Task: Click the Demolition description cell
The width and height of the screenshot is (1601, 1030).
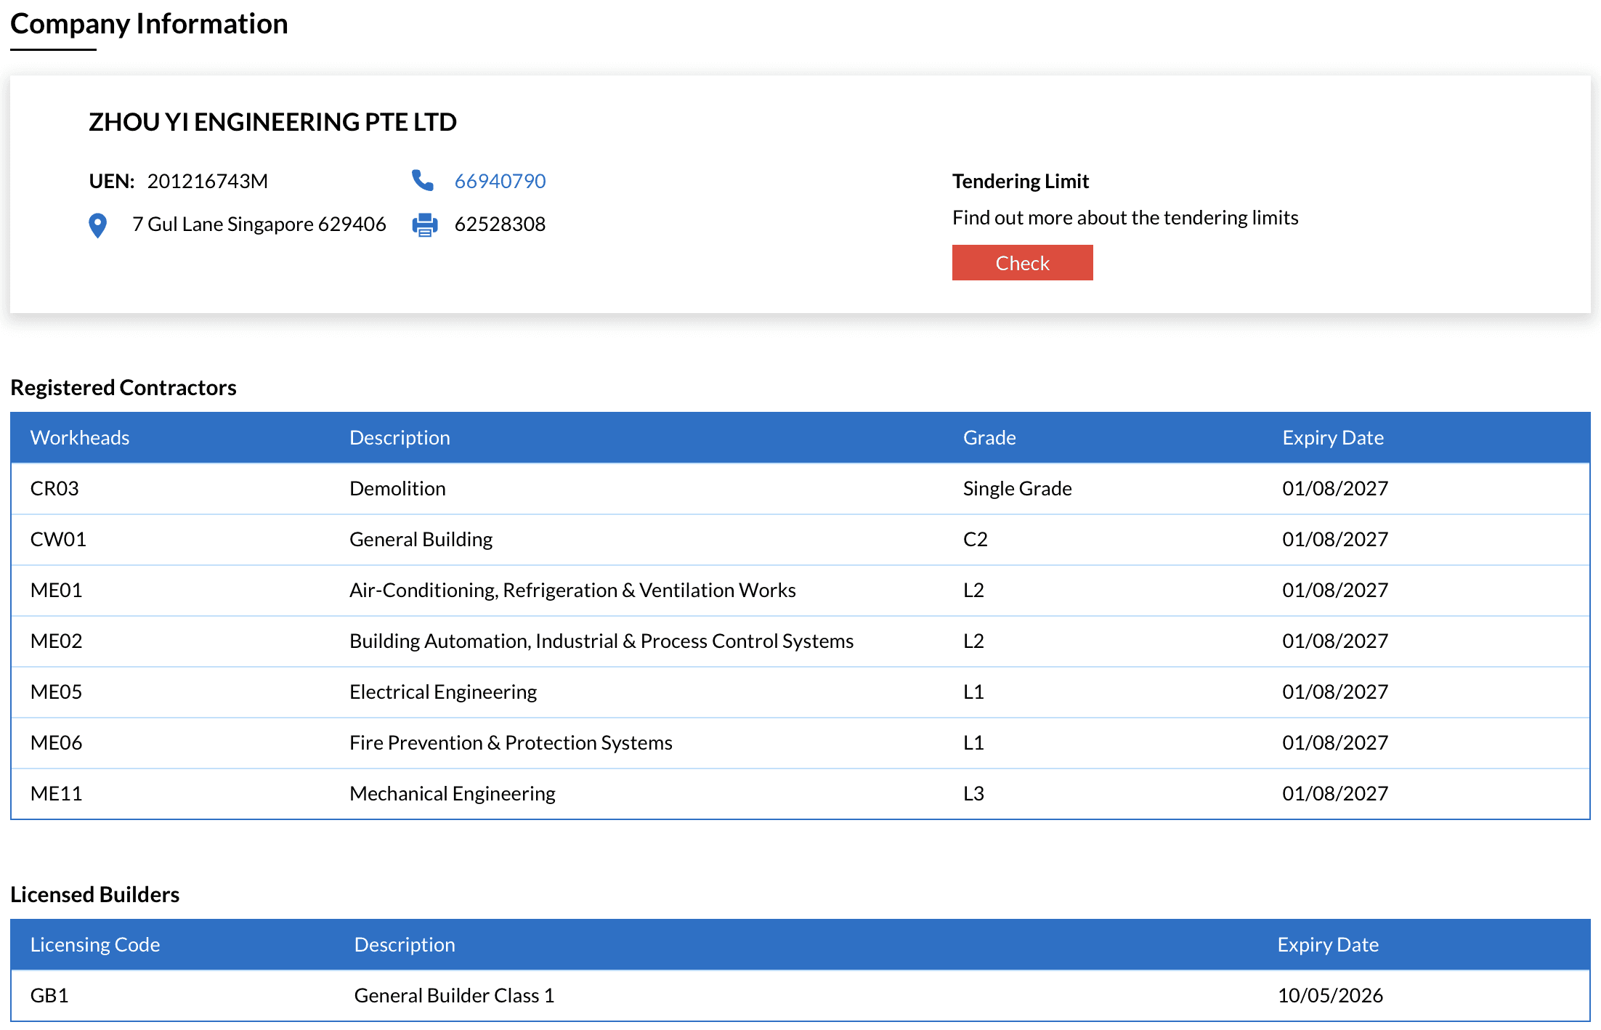Action: (x=397, y=488)
